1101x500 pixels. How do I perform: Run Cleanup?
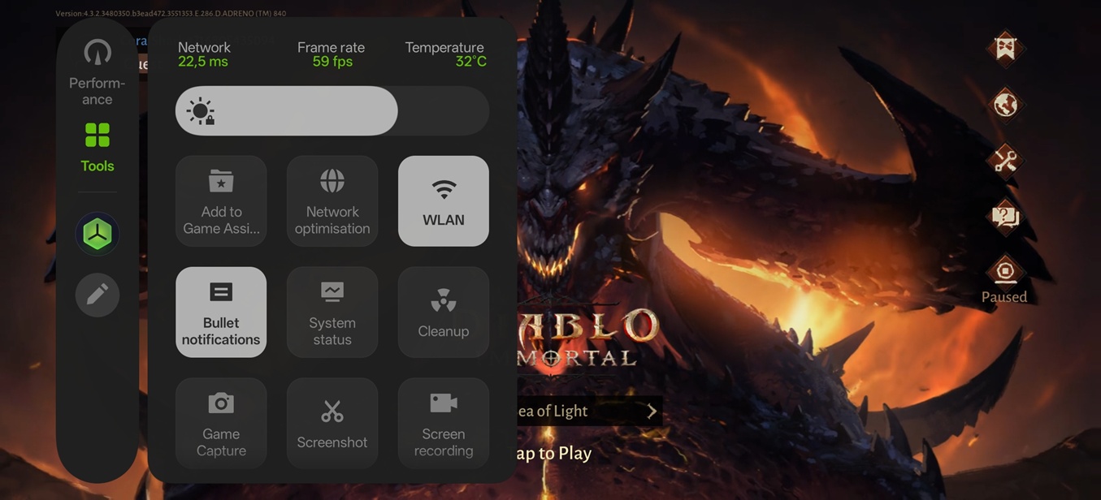(444, 312)
